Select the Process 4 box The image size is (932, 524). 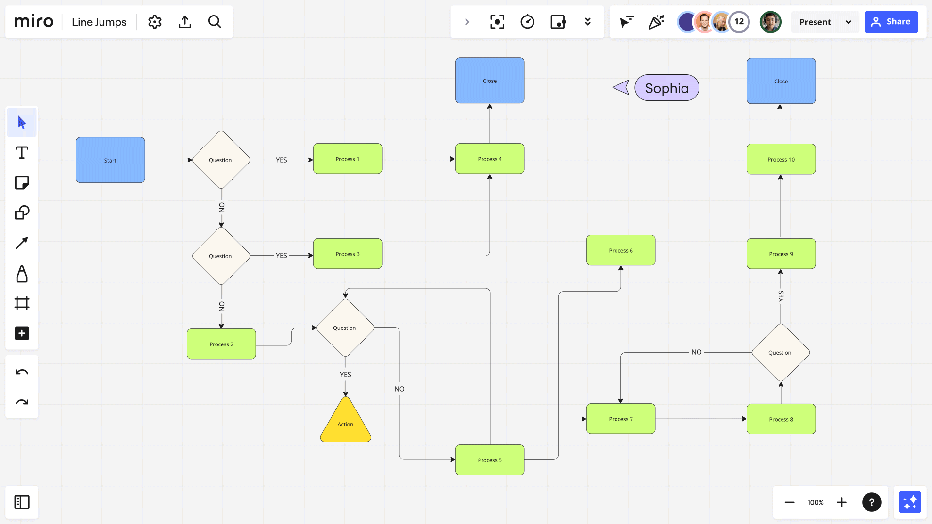[490, 159]
